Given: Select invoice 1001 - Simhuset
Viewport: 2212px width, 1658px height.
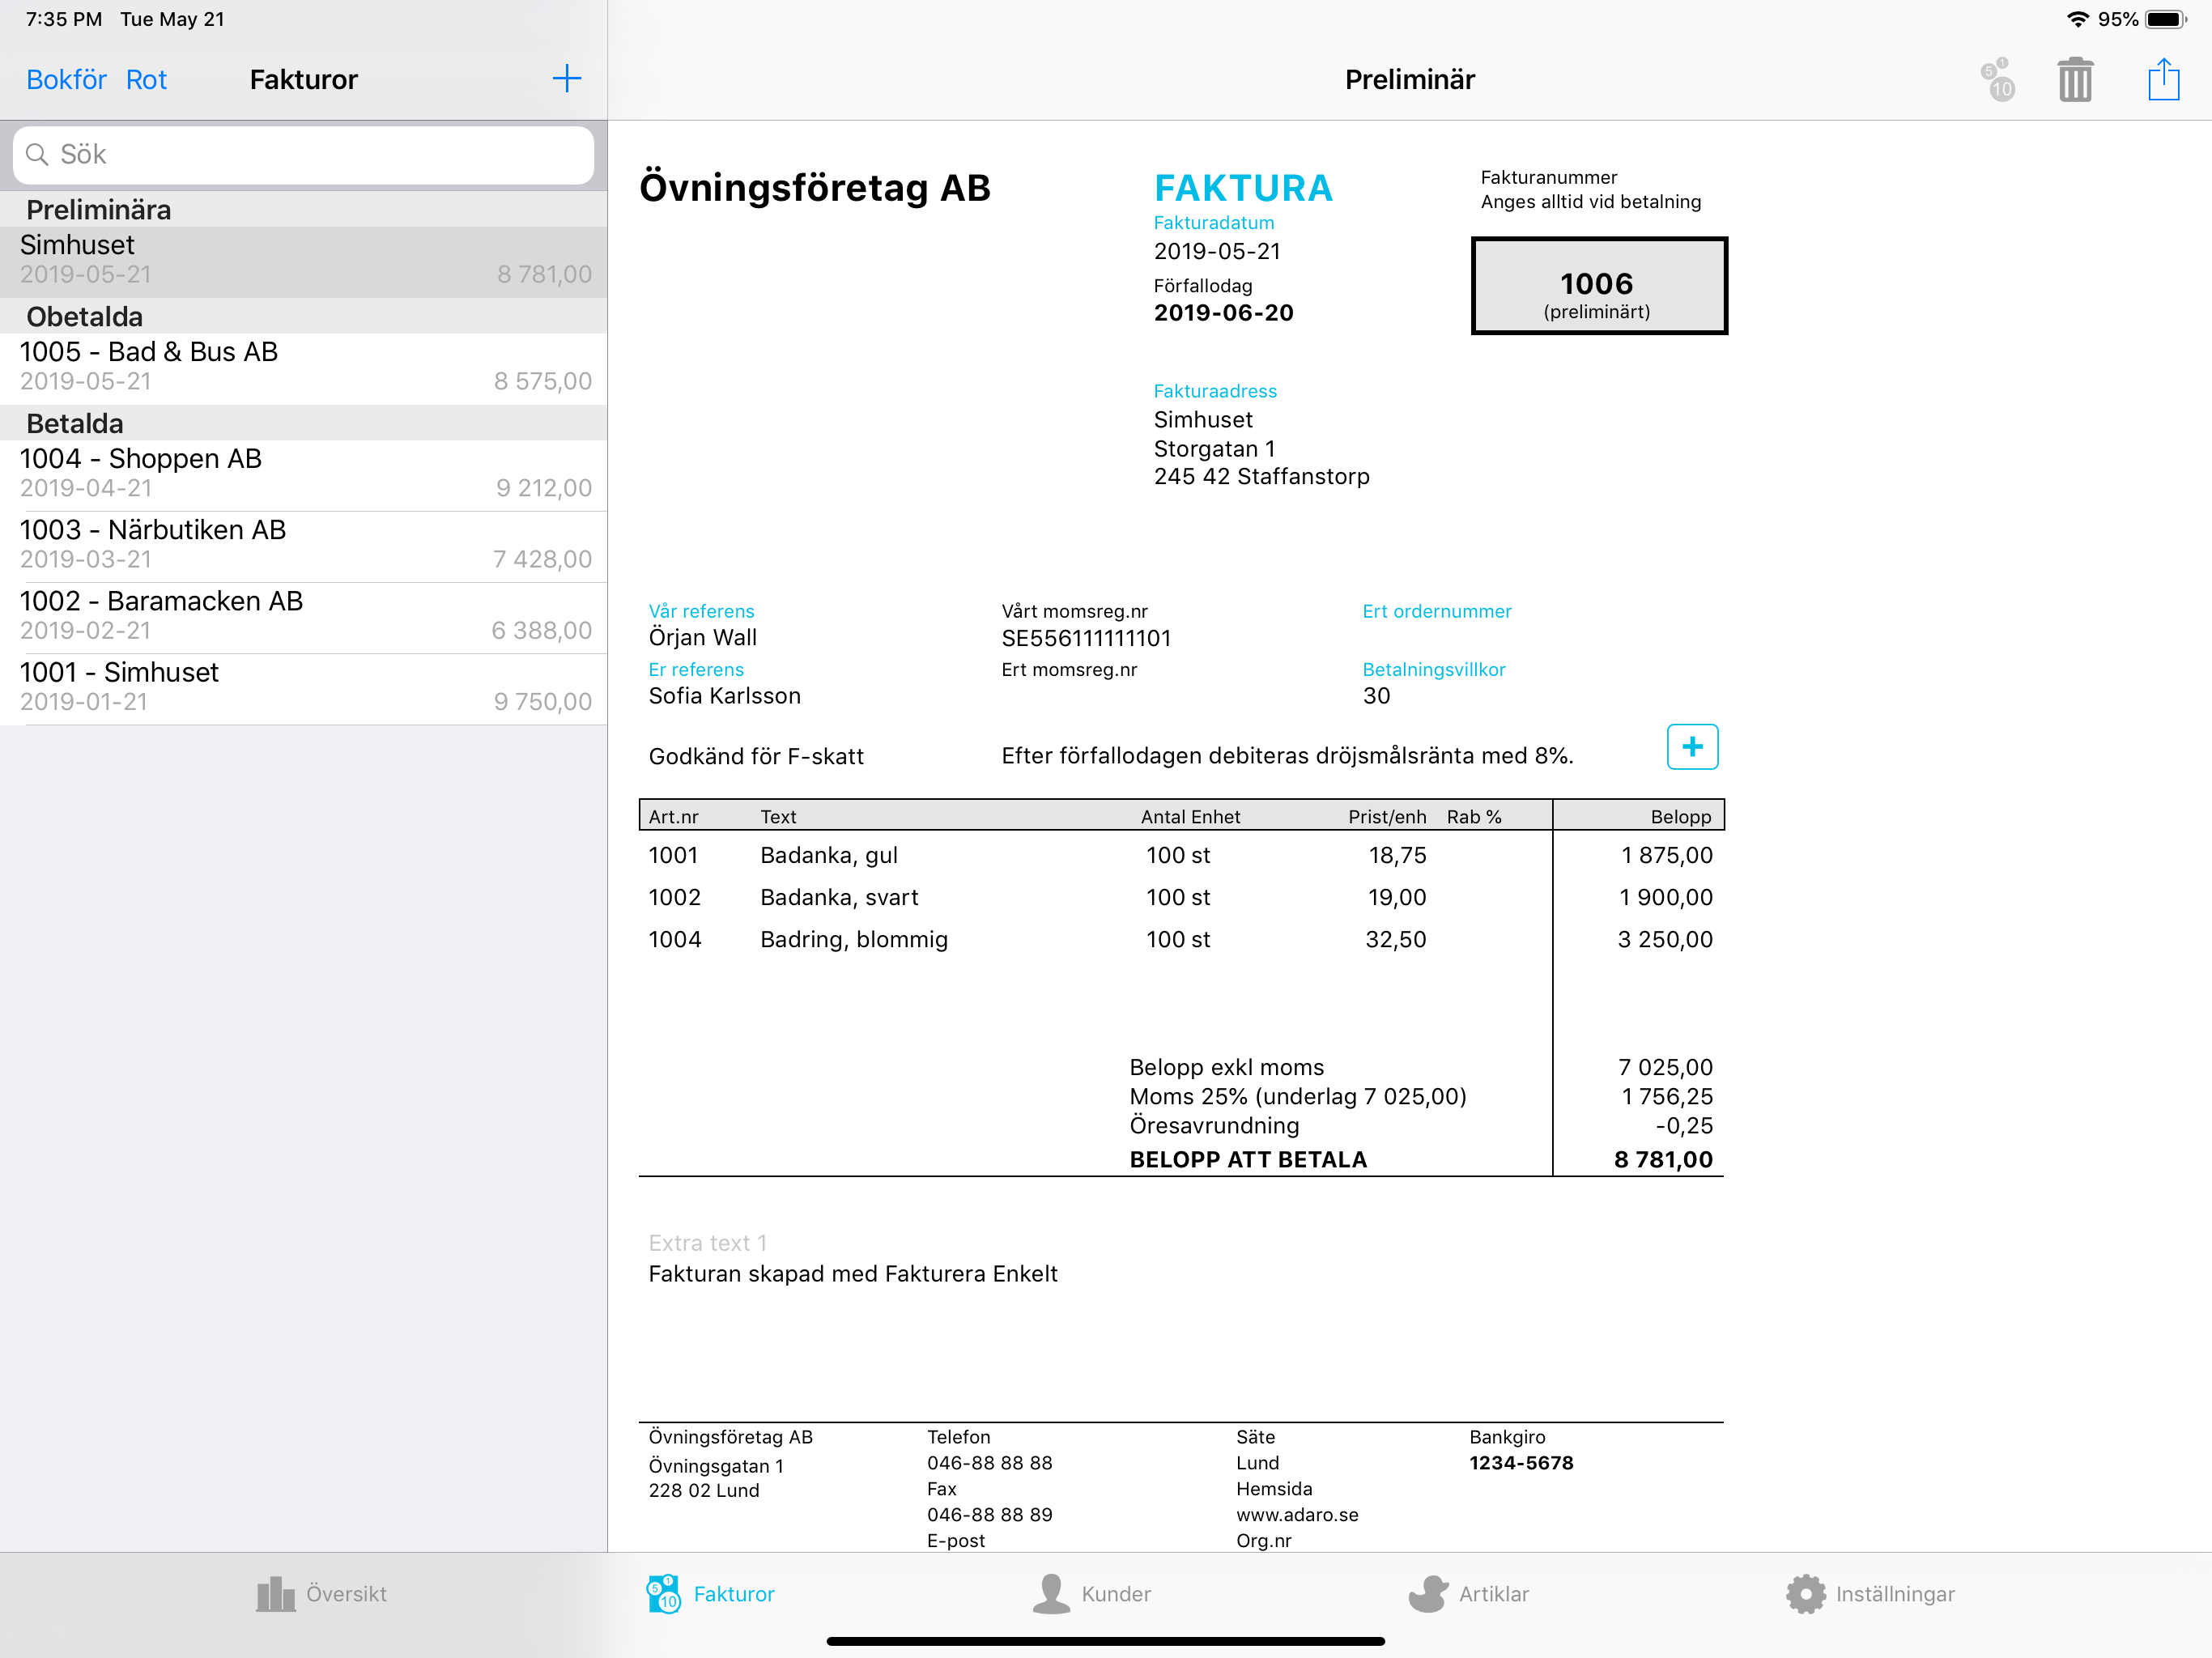Looking at the screenshot, I should pos(303,688).
